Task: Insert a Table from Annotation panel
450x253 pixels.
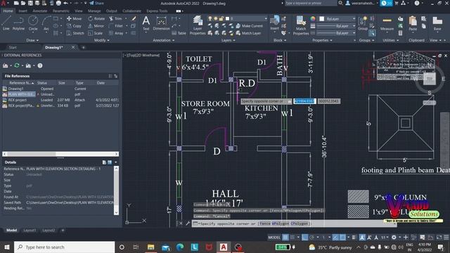Action: point(179,33)
